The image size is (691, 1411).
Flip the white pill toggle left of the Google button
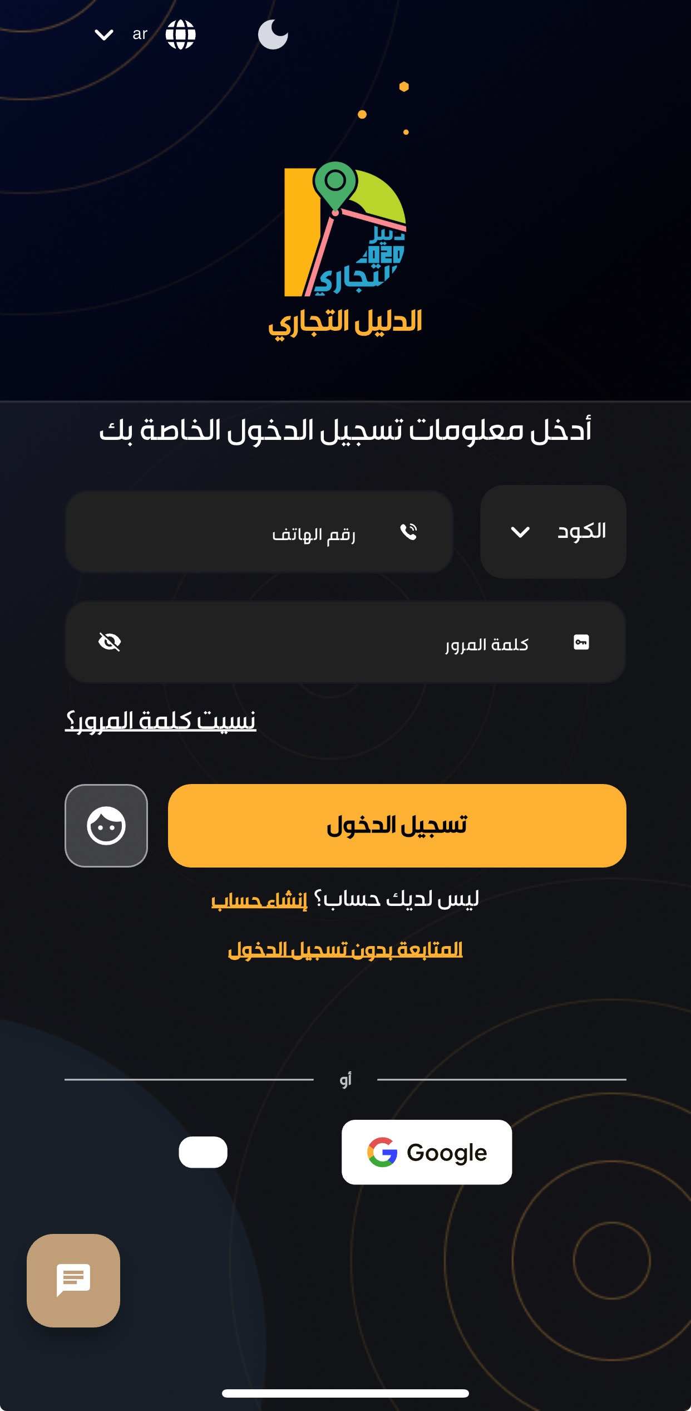(x=203, y=1152)
